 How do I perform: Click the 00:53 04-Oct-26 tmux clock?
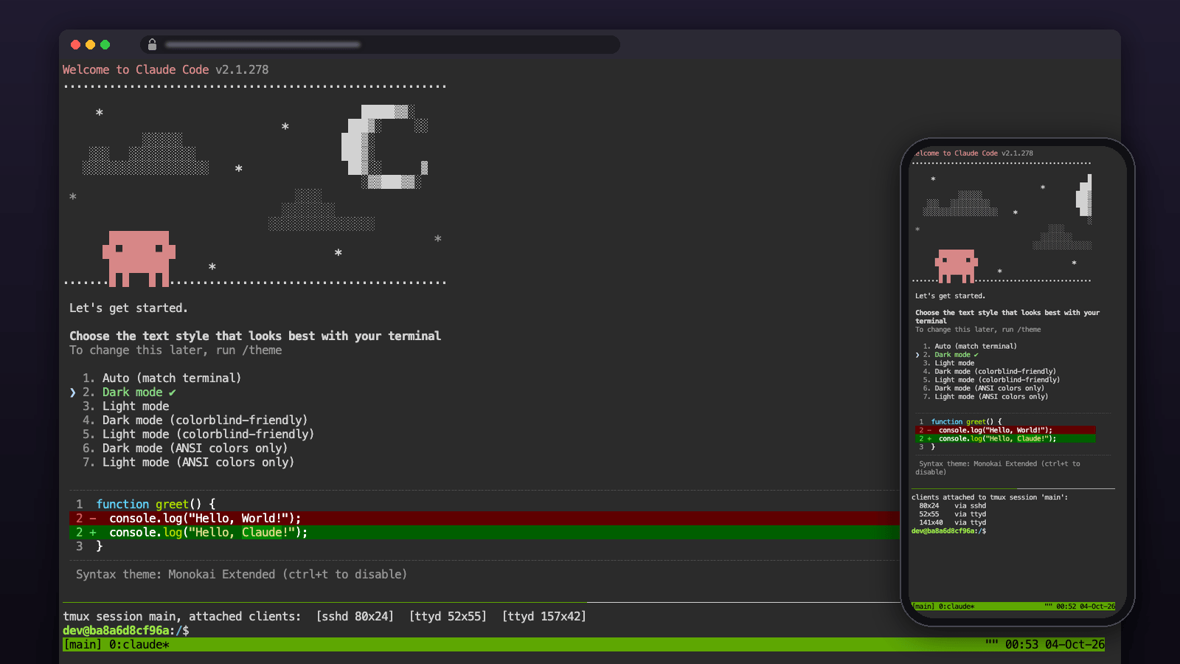click(x=1055, y=644)
